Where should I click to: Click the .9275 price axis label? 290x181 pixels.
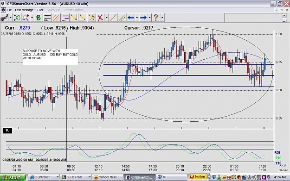coord(278,62)
